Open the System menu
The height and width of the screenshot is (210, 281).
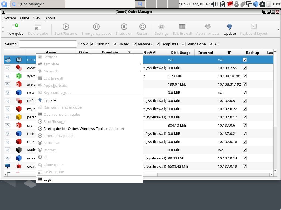pyautogui.click(x=10, y=18)
